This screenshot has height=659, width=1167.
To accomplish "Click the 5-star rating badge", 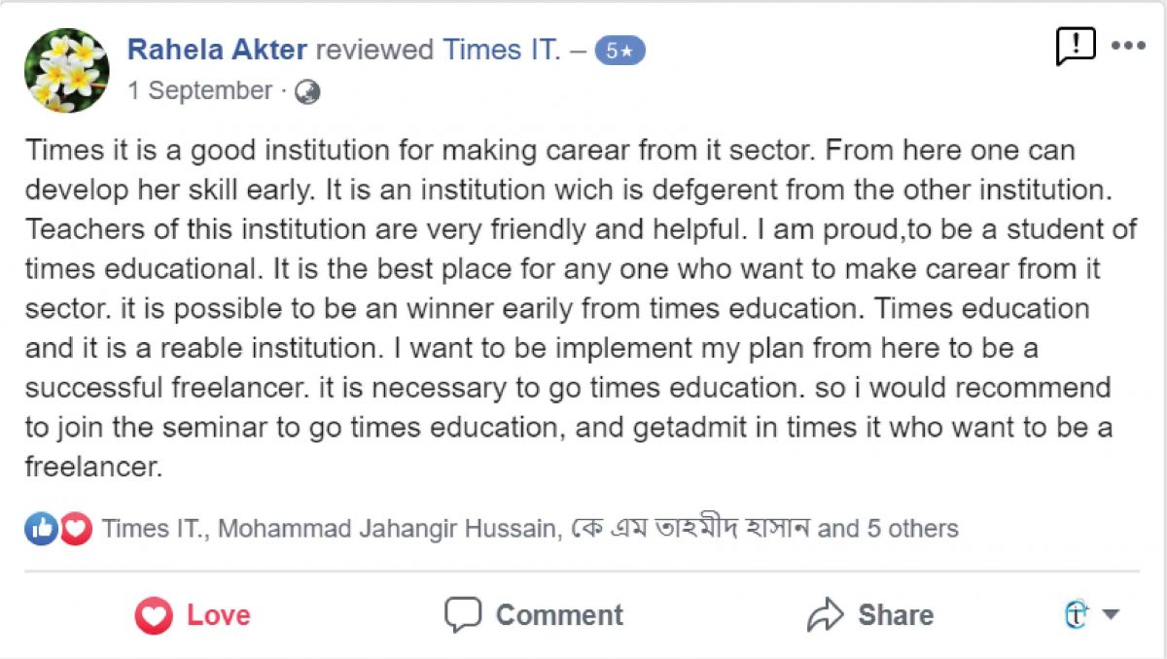I will tap(619, 51).
